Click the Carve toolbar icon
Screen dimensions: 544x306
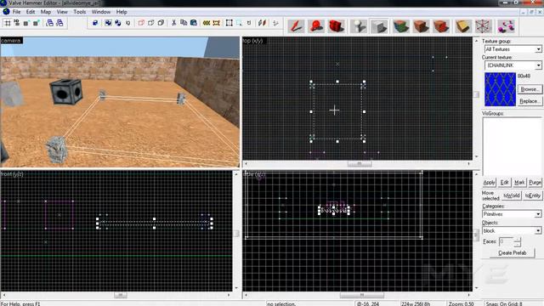pos(95,23)
